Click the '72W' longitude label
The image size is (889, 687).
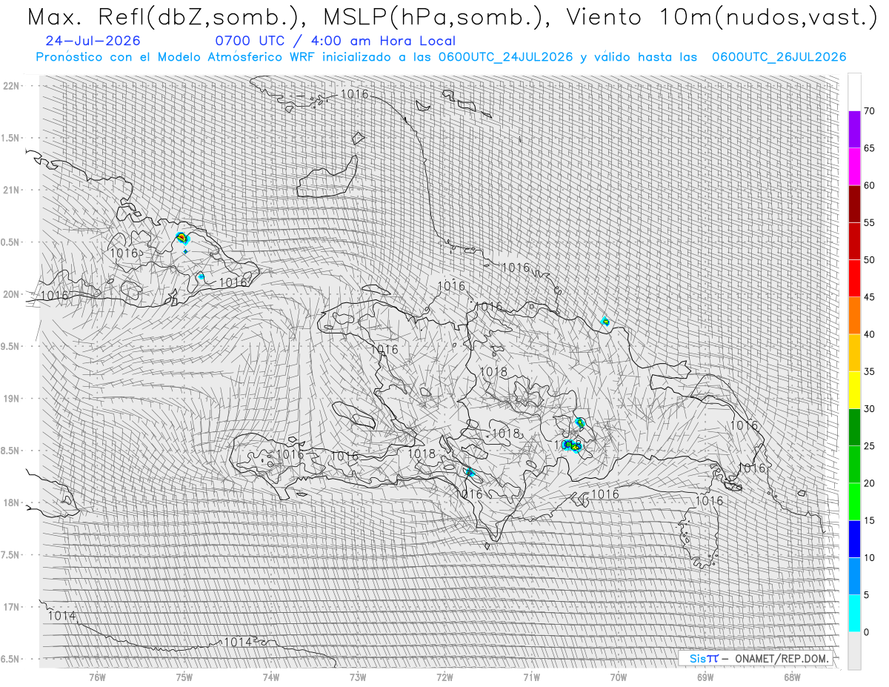click(444, 677)
